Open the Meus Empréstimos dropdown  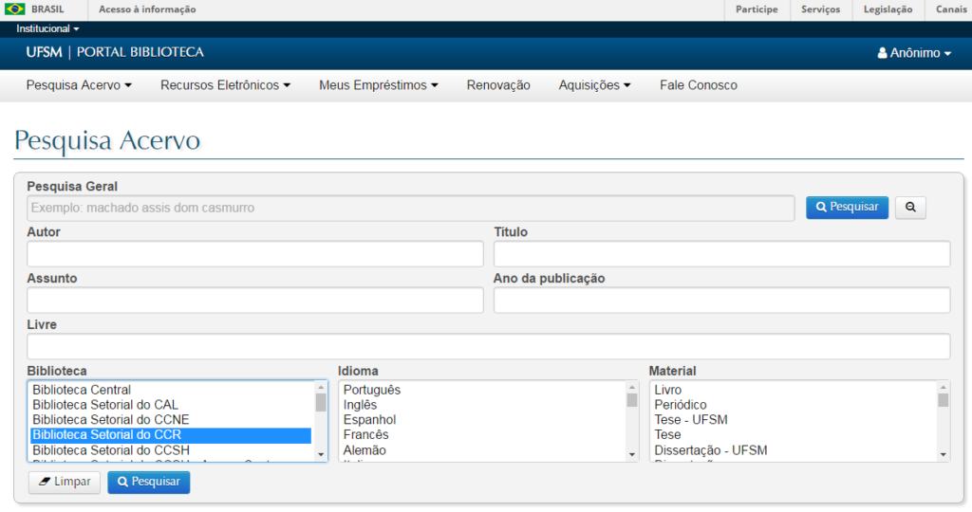[x=378, y=85]
